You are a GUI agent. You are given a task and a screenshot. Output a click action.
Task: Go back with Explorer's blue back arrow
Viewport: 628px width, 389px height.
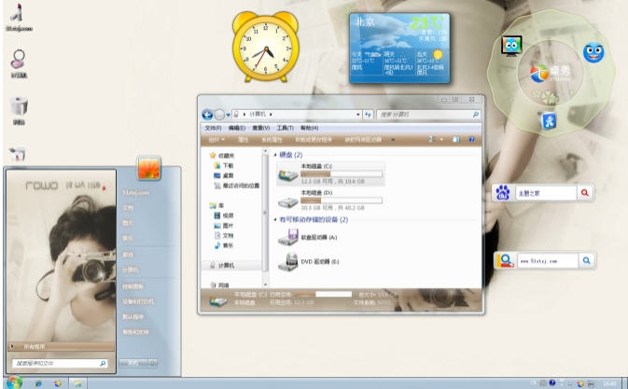pos(207,115)
